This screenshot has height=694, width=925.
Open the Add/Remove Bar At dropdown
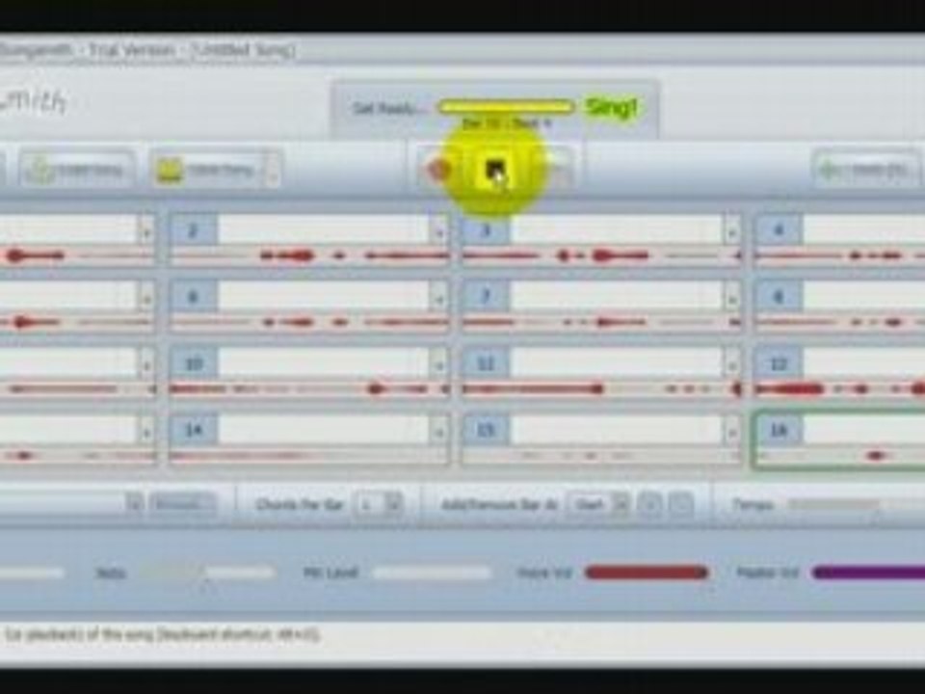click(597, 504)
